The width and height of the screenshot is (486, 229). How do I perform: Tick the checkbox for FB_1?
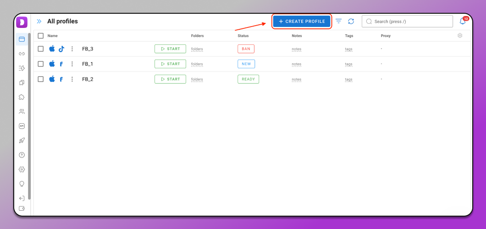[x=41, y=64]
